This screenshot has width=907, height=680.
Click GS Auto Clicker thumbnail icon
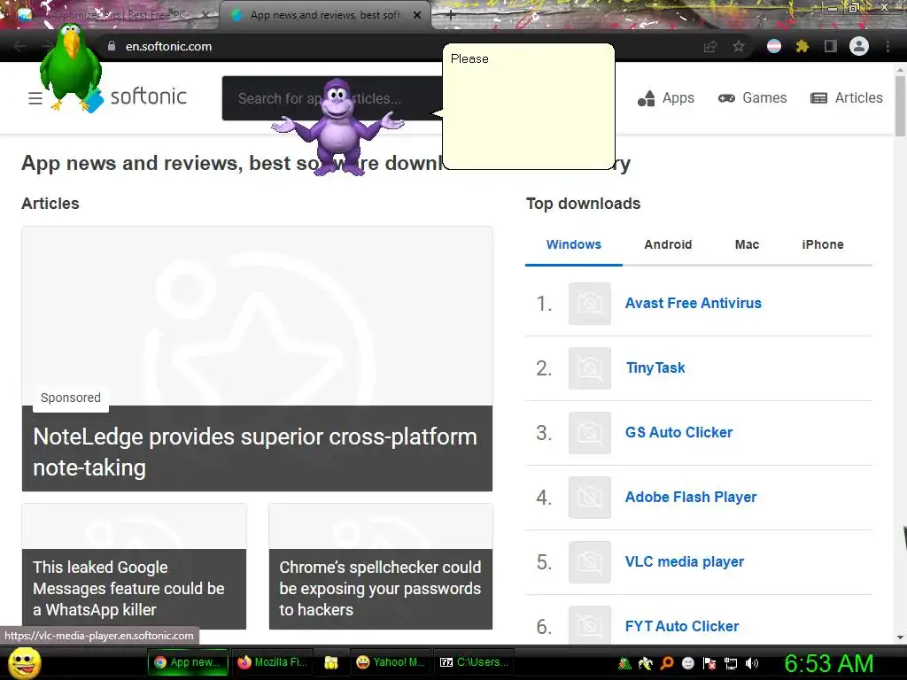coord(589,433)
